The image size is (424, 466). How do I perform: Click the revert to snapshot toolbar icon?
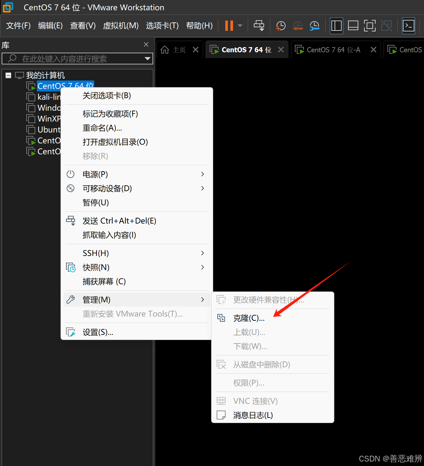point(298,26)
